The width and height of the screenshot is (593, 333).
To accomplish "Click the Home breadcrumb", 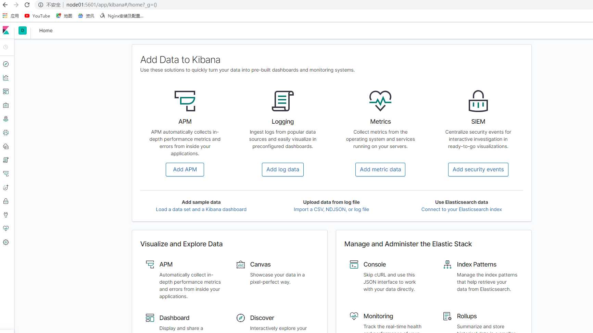I will (46, 30).
